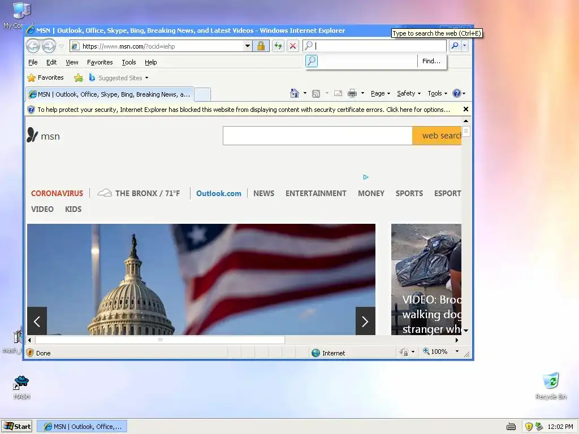Click the Home icon in command bar
This screenshot has width=579, height=434.
point(294,93)
